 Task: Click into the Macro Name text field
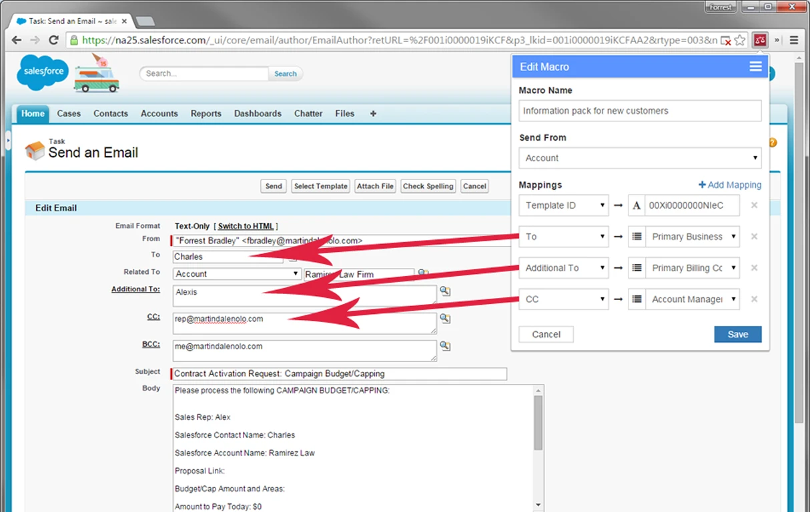(x=640, y=111)
